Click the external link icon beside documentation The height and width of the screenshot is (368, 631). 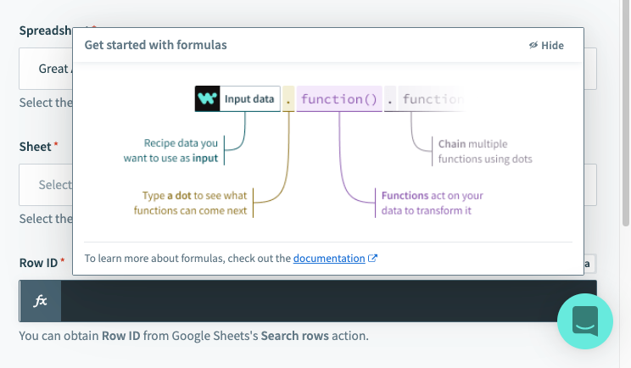(372, 259)
